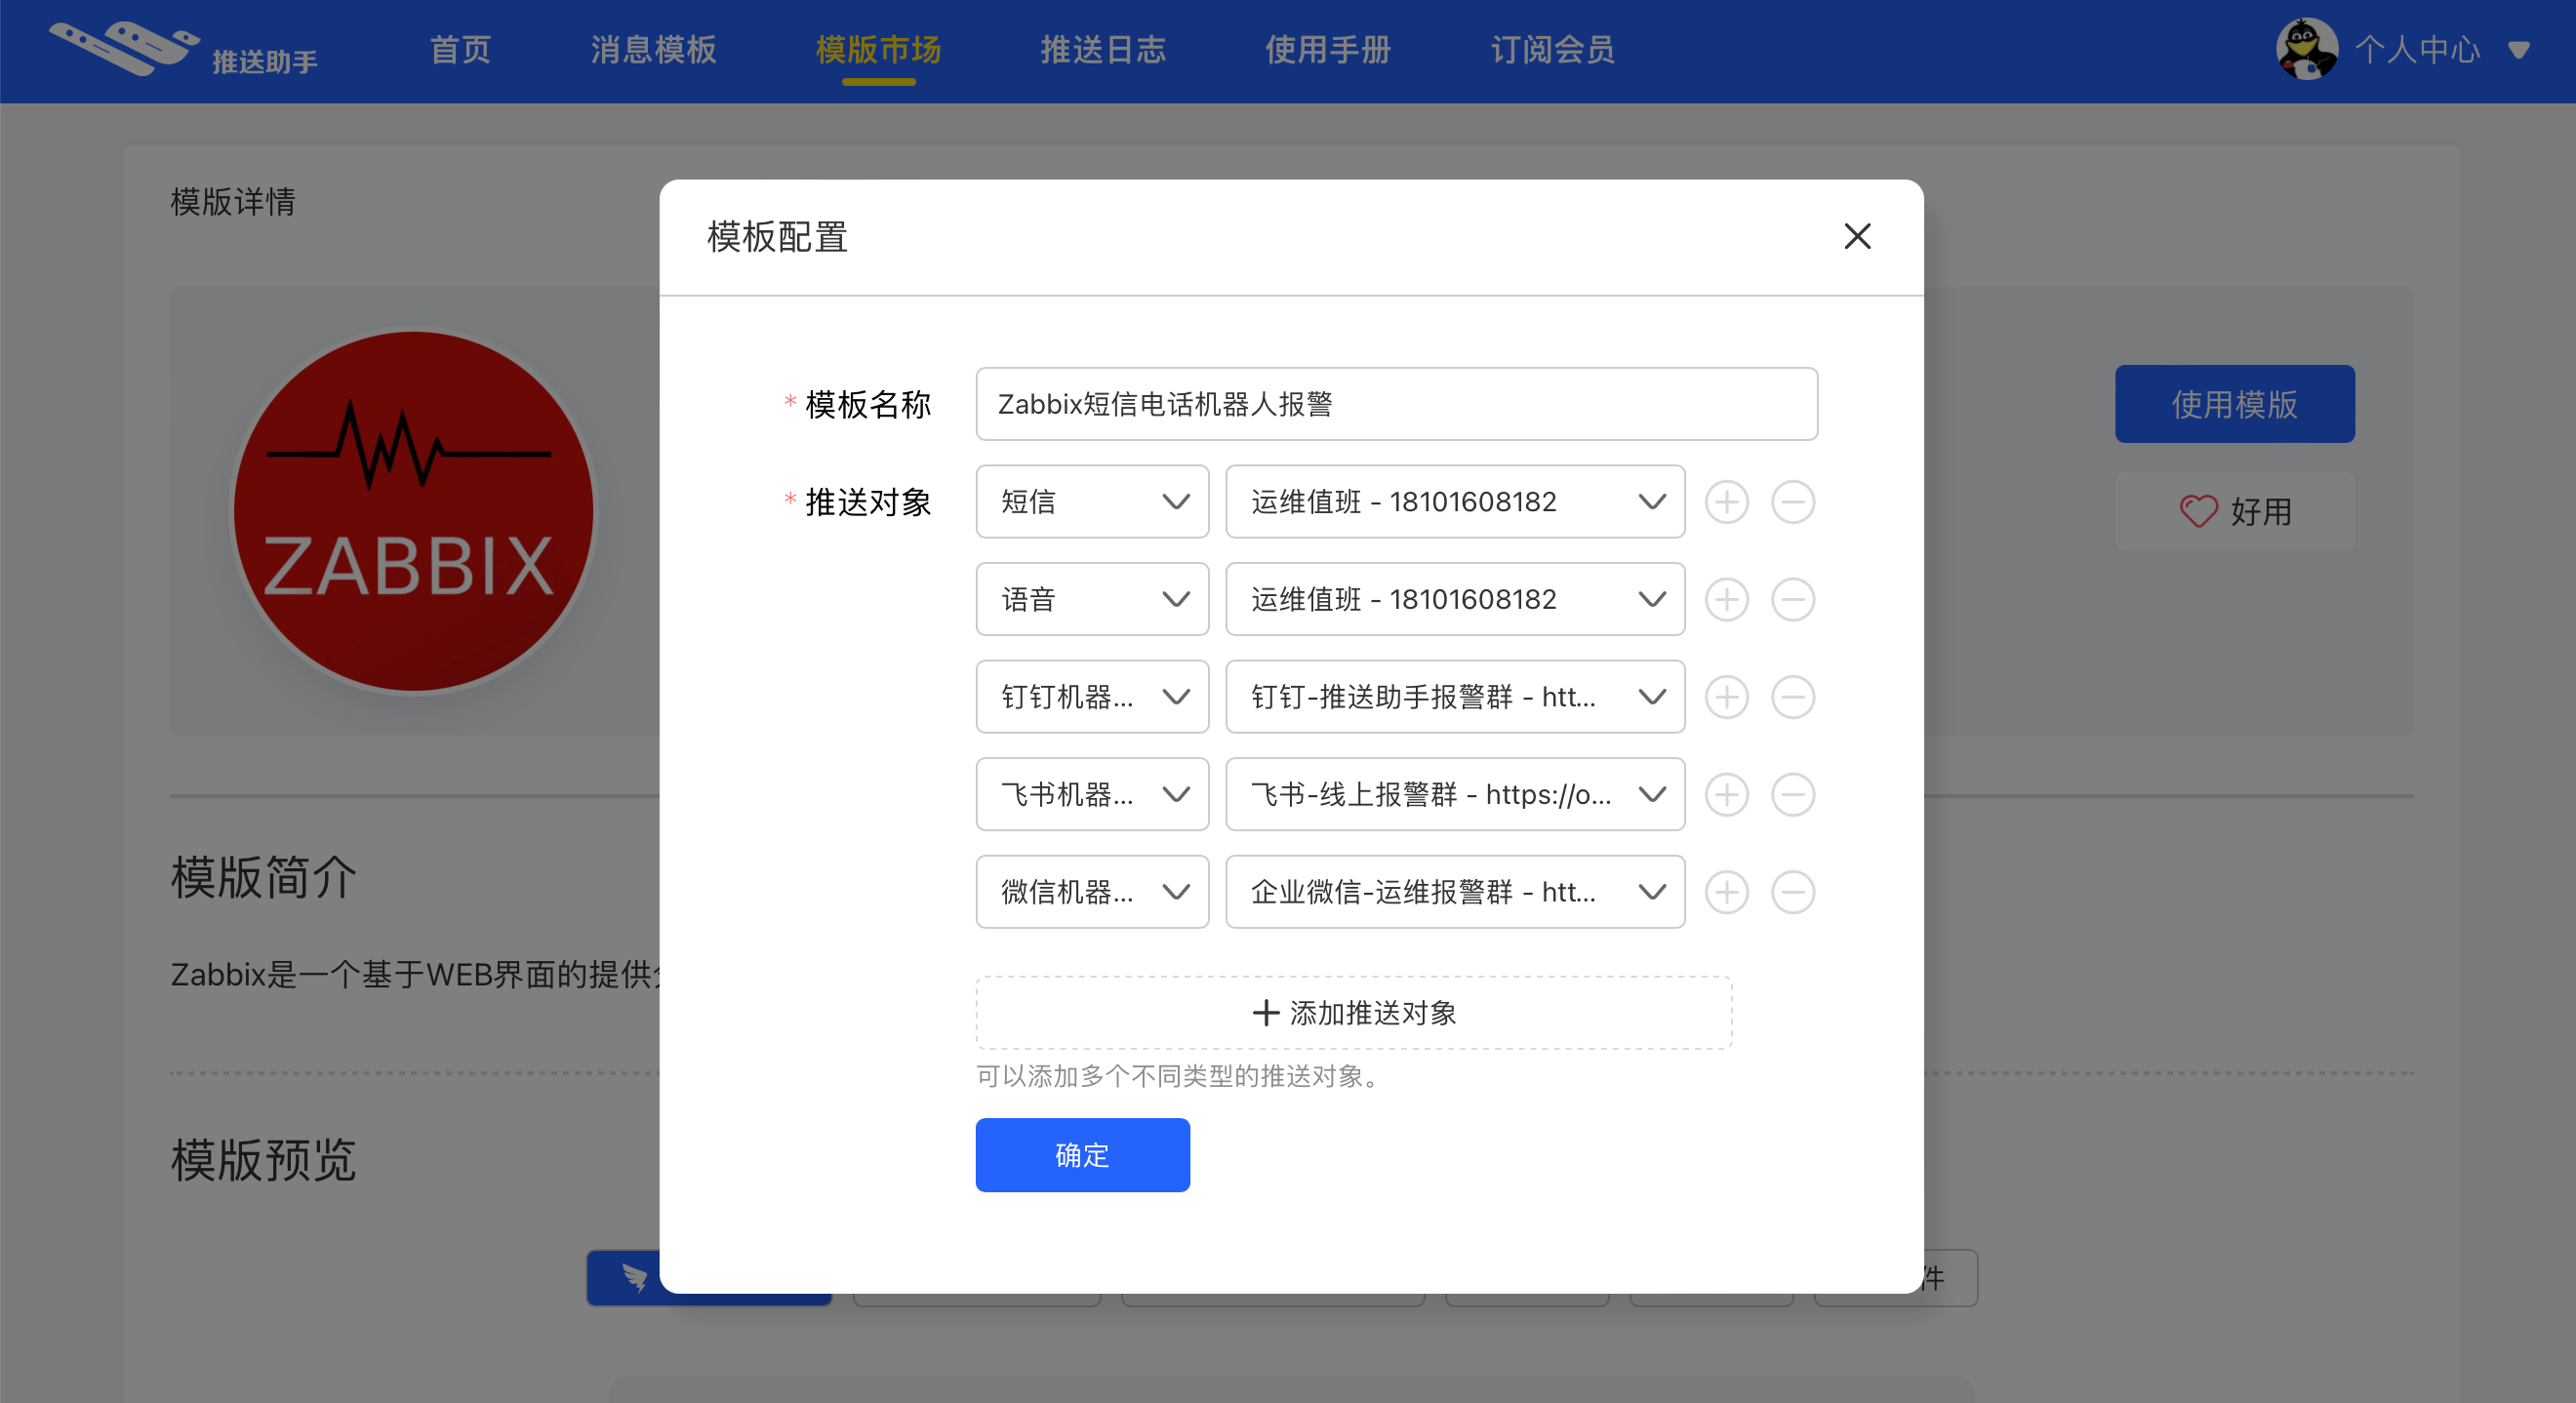Open the 语音 type dropdown
This screenshot has width=2576, height=1403.
[x=1092, y=599]
